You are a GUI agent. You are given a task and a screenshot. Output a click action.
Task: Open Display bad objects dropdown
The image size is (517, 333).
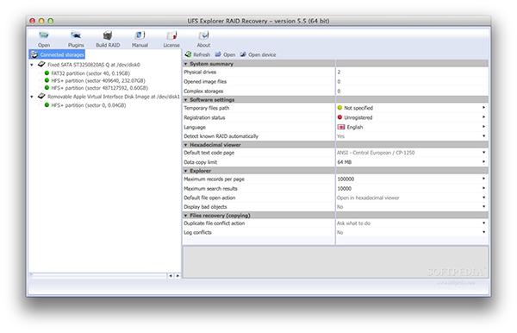[x=483, y=206]
